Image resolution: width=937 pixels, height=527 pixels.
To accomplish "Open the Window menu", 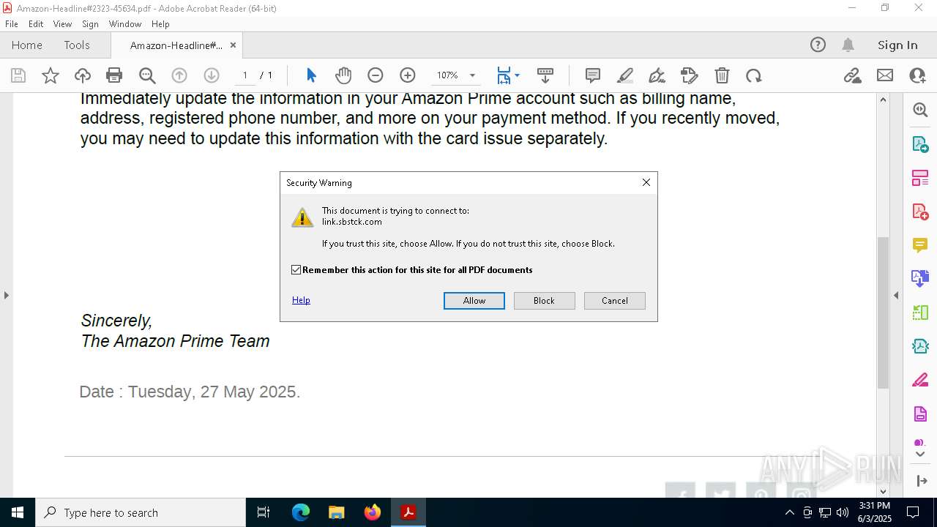I will [125, 23].
